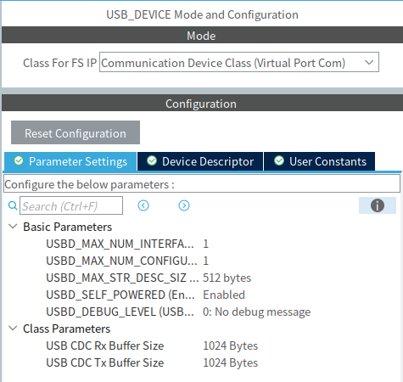Click the Reset Configuration button
The width and height of the screenshot is (403, 382).
click(76, 132)
